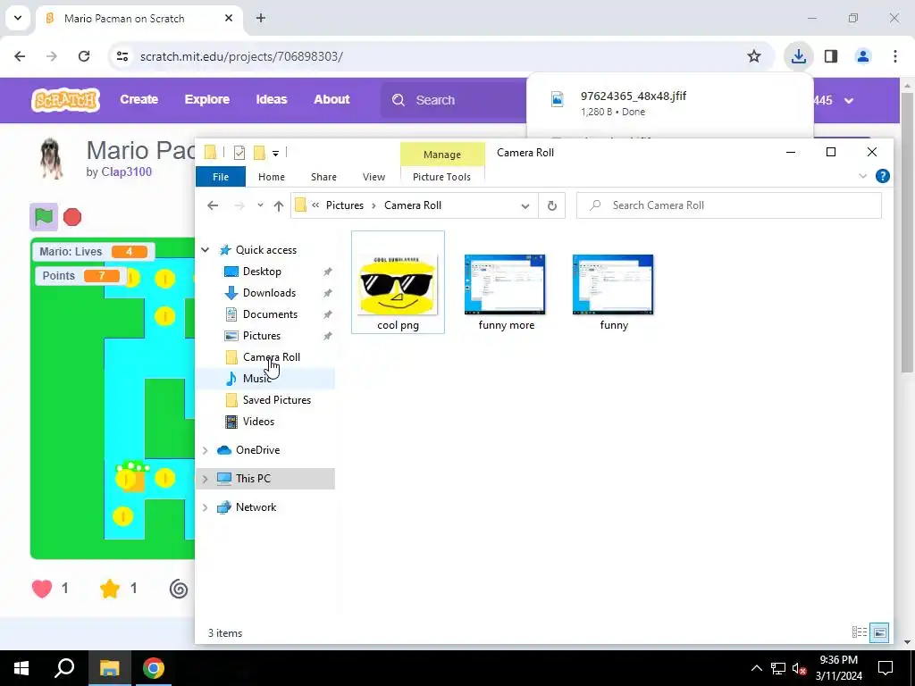Viewport: 915px width, 686px height.
Task: Click Chrome address bar URL
Action: pyautogui.click(x=241, y=56)
